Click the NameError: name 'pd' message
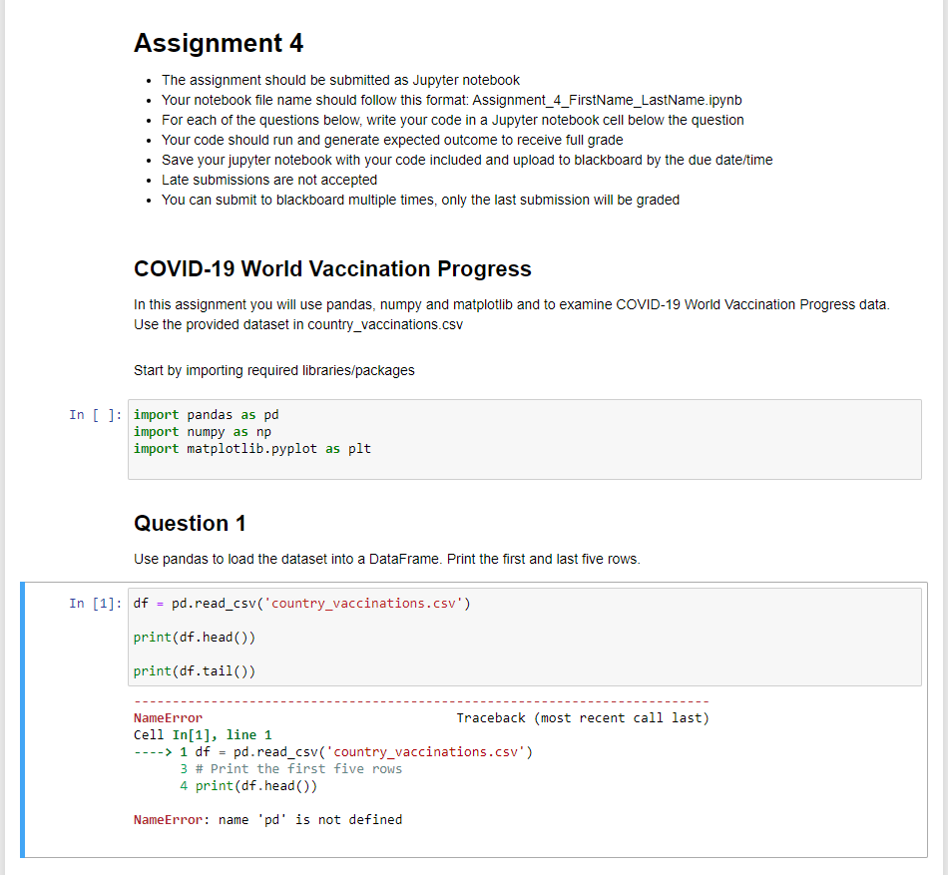 pos(269,819)
